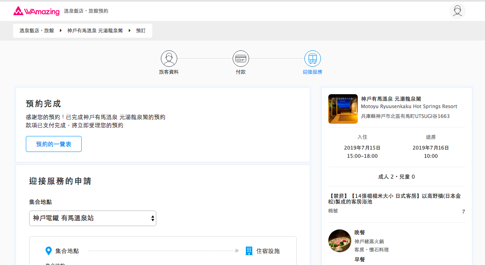This screenshot has height=265, width=485.
Task: Select the pickup service bus step icon
Action: coord(312,59)
